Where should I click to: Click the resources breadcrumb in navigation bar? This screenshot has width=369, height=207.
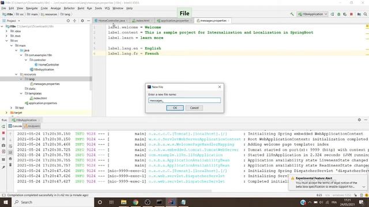tap(49, 14)
